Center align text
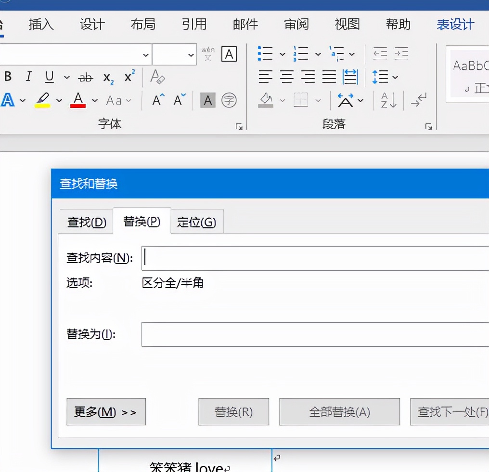489x472 pixels. click(x=286, y=77)
